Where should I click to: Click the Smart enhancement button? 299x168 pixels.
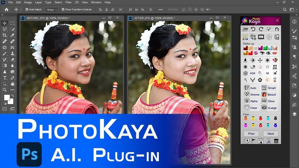269,88
